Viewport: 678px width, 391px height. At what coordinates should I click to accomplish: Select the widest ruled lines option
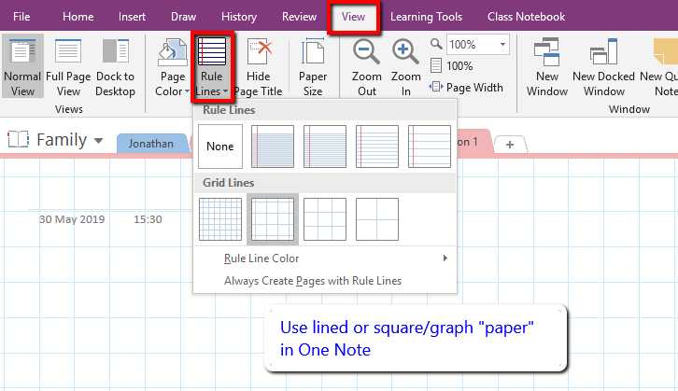[x=430, y=147]
